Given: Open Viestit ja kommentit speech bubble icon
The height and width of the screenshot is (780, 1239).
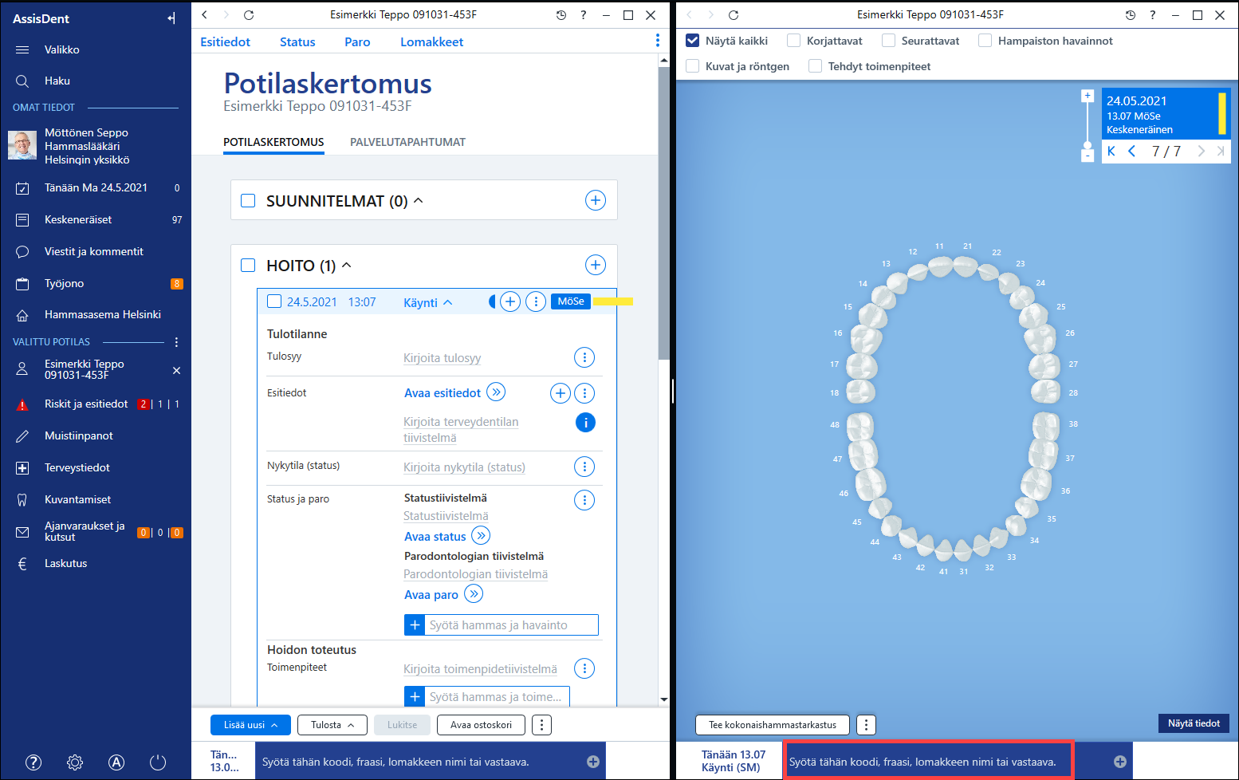Looking at the screenshot, I should click(x=22, y=251).
